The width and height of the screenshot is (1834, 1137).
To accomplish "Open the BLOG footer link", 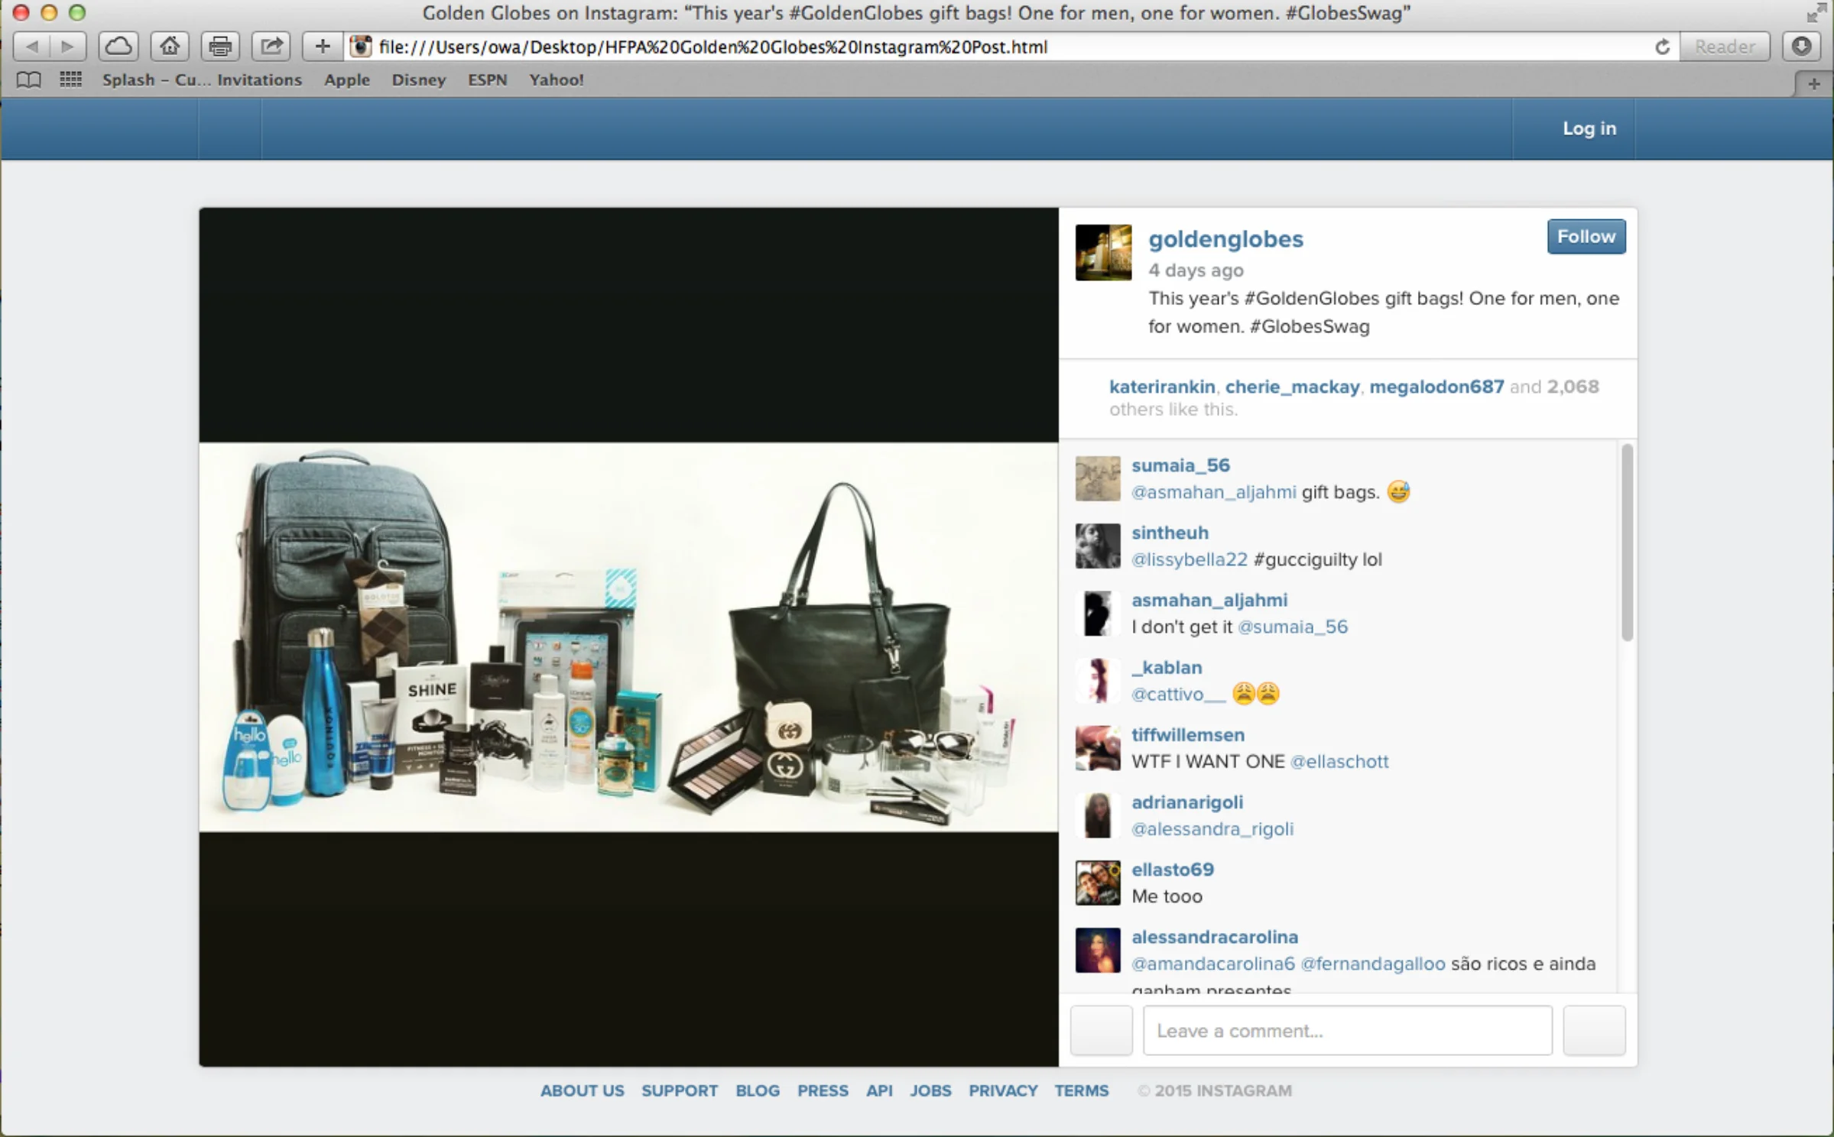I will [x=758, y=1090].
